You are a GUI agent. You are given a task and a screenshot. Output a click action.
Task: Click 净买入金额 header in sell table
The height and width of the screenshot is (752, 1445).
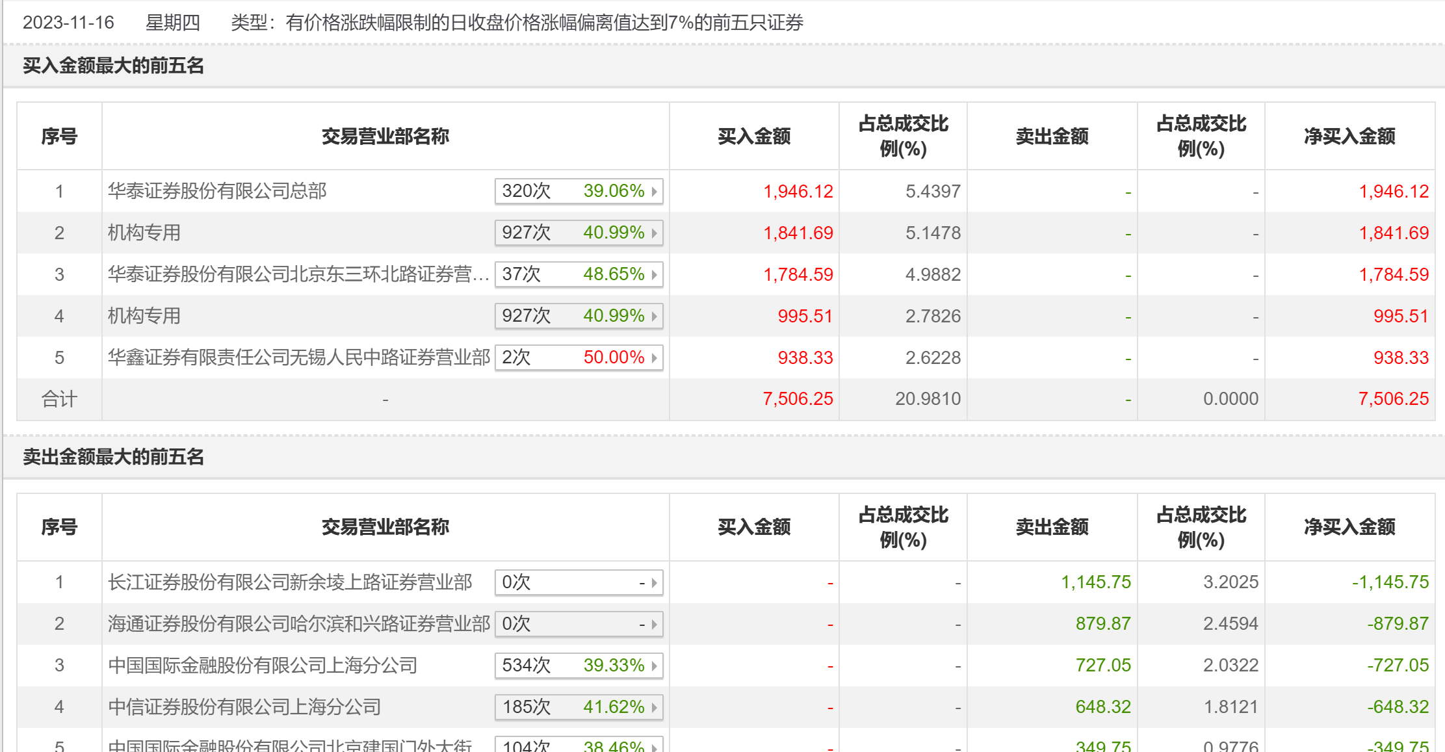tap(1349, 527)
